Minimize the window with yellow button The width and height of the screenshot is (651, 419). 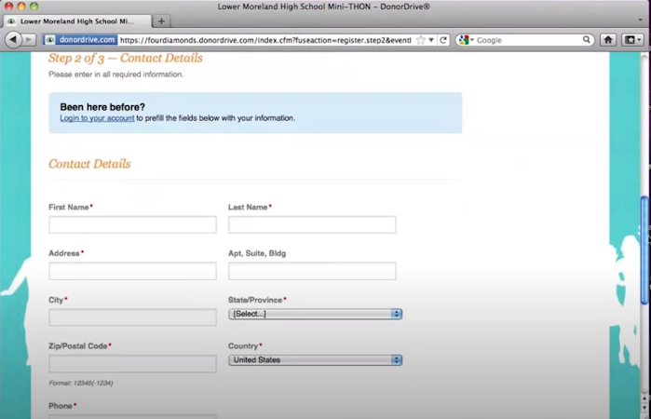point(21,6)
